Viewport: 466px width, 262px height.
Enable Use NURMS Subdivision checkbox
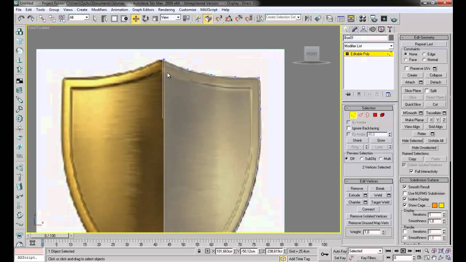pyautogui.click(x=405, y=193)
